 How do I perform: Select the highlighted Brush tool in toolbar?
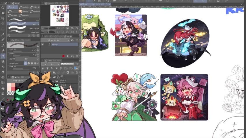coord(3,56)
